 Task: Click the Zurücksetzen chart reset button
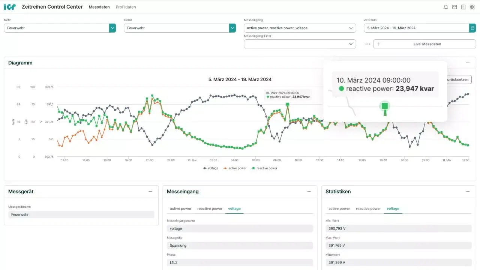point(459,79)
